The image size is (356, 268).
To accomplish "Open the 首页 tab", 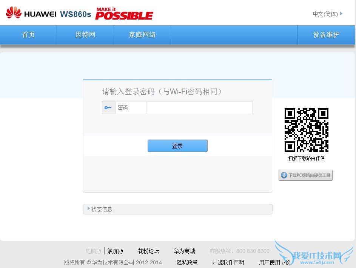I will [28, 35].
